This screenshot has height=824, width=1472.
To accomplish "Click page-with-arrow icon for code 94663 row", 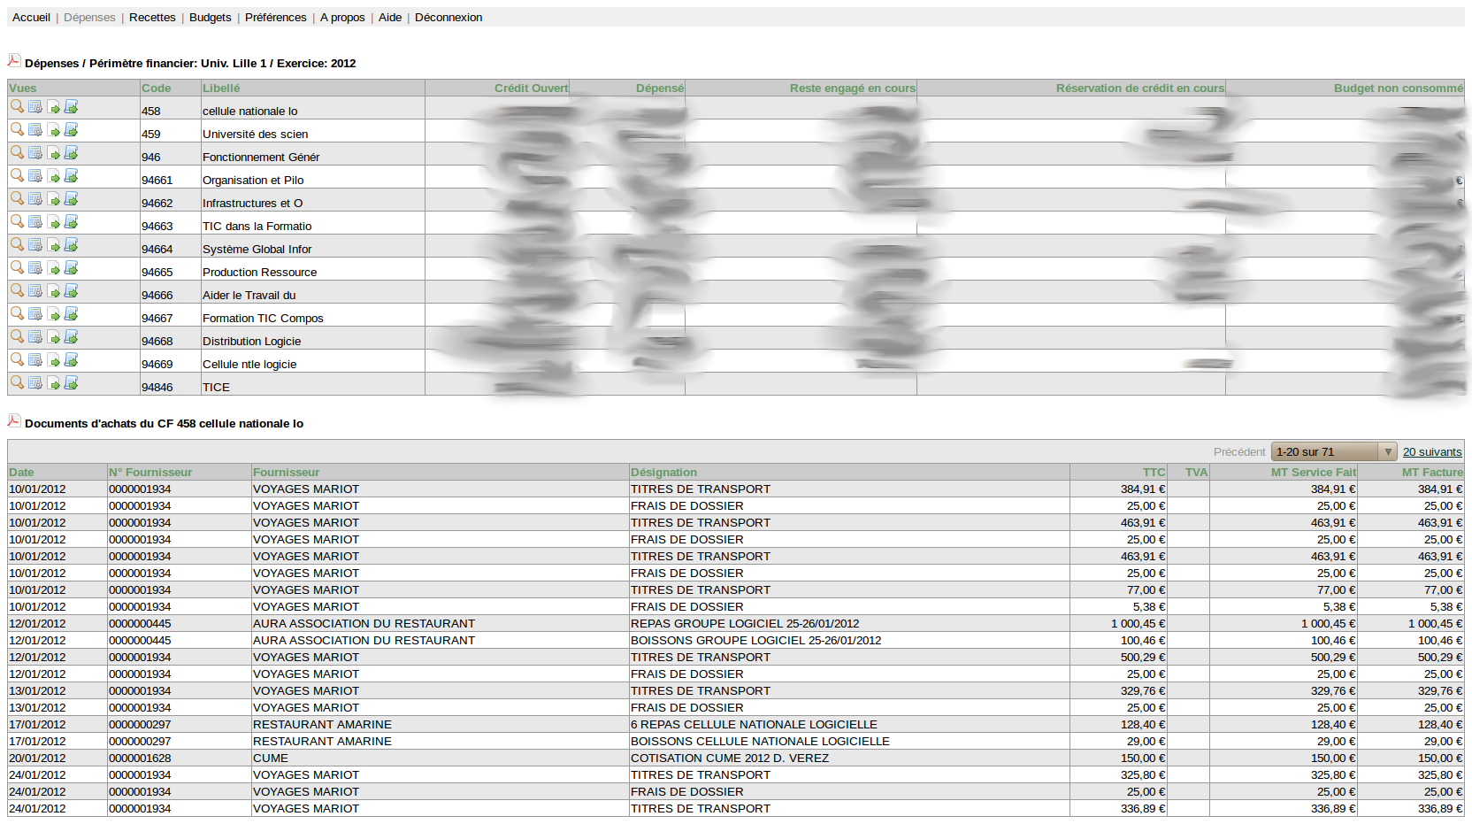I will (x=54, y=222).
